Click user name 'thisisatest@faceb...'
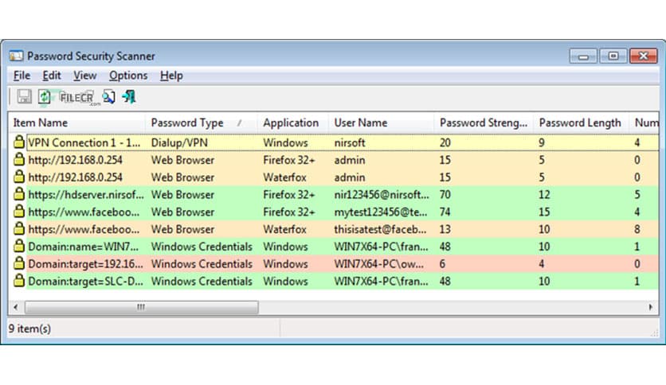The width and height of the screenshot is (666, 385). 380,229
